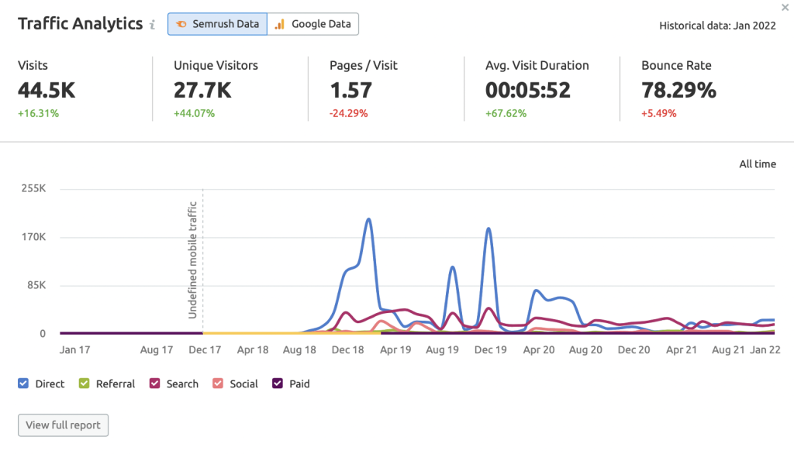Uncheck the Referral traffic series
This screenshot has height=454, width=794.
pos(85,383)
